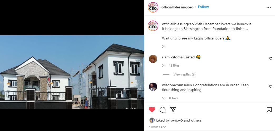Click the header CEO profile avatar
275x131 pixels.
click(153, 7)
